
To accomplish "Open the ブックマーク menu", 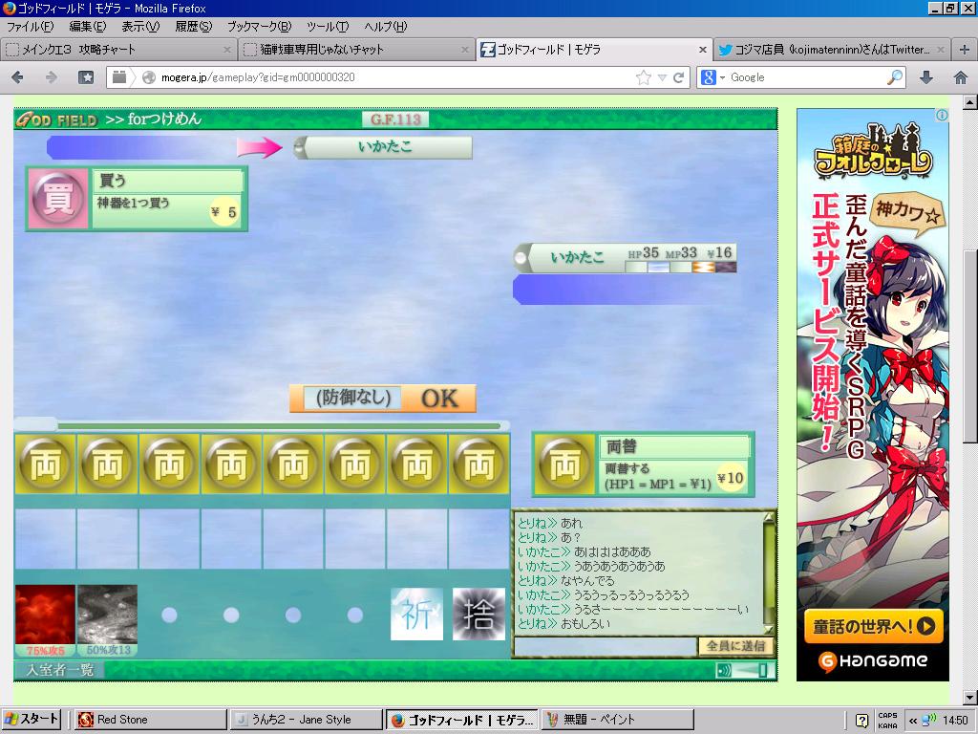I will click(x=259, y=26).
